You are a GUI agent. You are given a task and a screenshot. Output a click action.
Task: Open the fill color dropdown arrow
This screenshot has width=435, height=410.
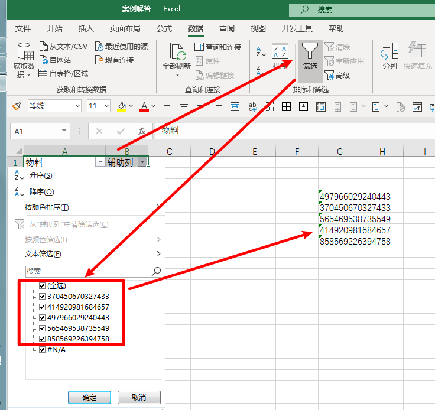click(x=131, y=106)
